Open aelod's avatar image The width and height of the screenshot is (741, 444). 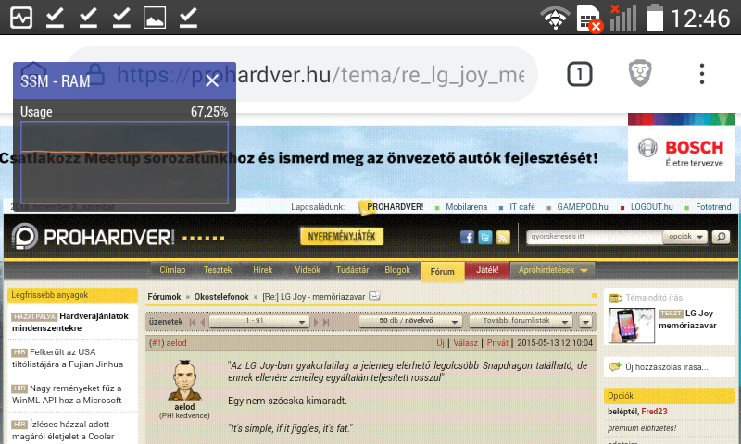point(184,380)
